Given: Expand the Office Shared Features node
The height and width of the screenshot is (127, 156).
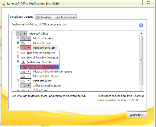Looking at the screenshot, I should (18, 85).
